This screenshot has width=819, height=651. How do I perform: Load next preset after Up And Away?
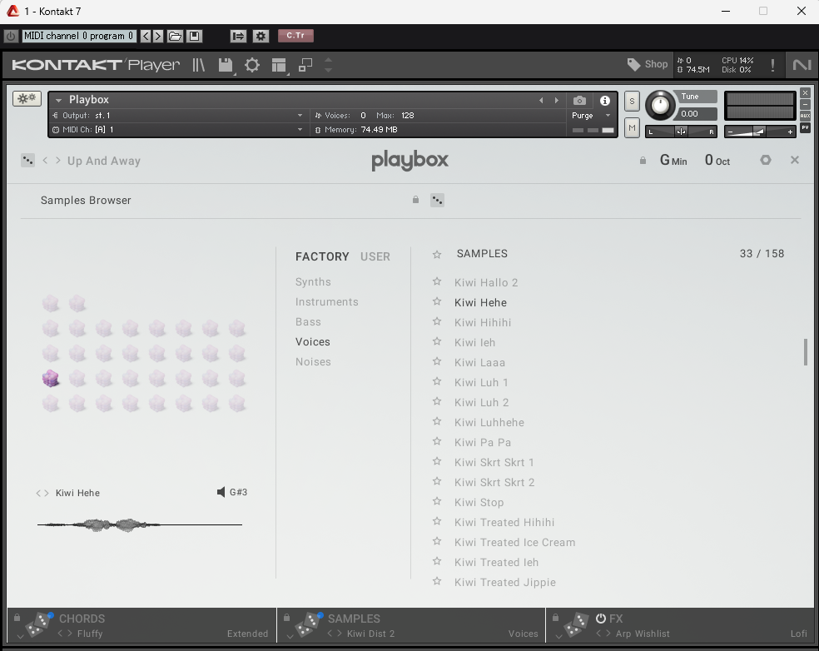point(58,161)
